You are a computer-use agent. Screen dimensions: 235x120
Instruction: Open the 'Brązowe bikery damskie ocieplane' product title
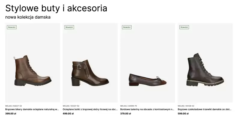point(32,109)
